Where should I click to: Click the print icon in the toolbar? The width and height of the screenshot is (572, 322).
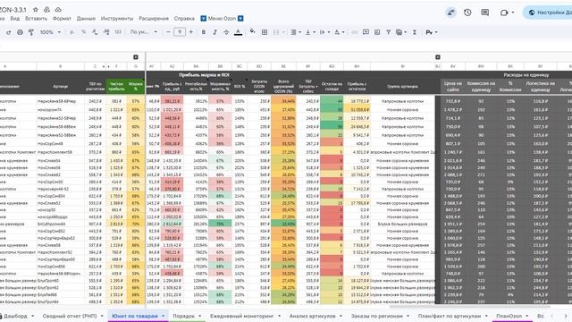coord(20,32)
